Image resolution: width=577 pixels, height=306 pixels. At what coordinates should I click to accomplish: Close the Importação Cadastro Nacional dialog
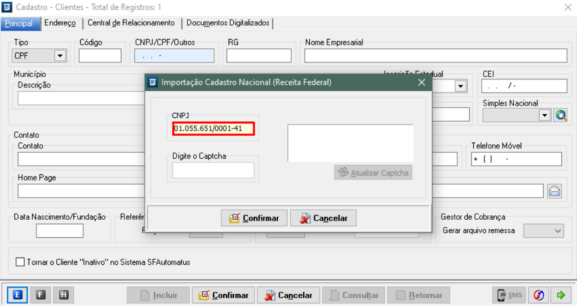coord(421,82)
